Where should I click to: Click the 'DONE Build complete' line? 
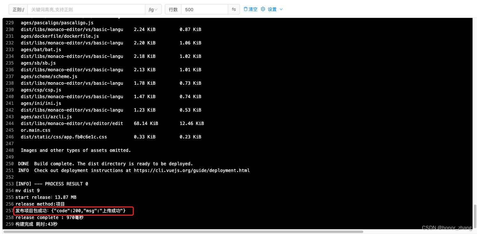pos(105,164)
